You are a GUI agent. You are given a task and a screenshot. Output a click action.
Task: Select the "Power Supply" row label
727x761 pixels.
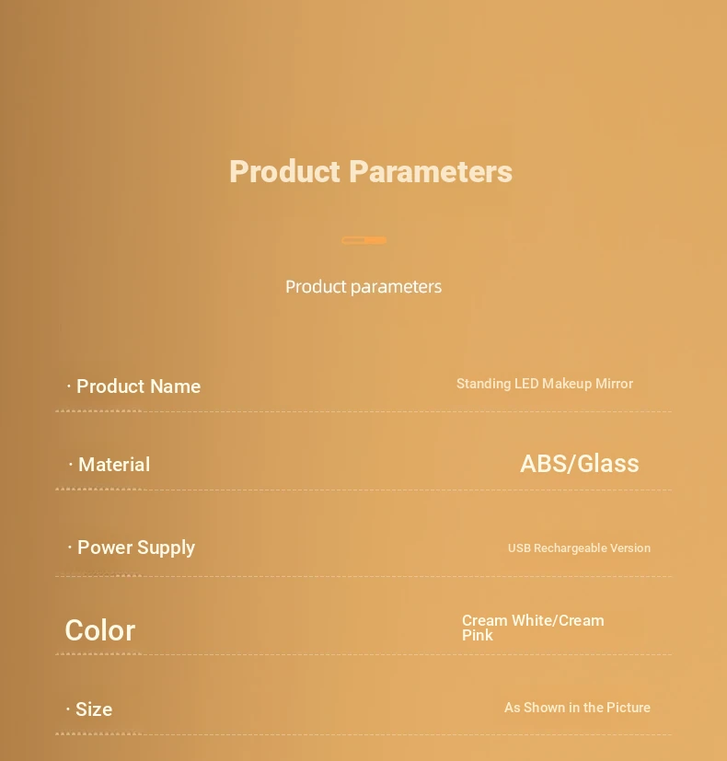(x=136, y=548)
